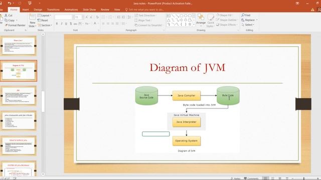Image resolution: width=321 pixels, height=180 pixels.
Task: Toggle text Shadow formatting
Action: pyautogui.click(x=71, y=24)
